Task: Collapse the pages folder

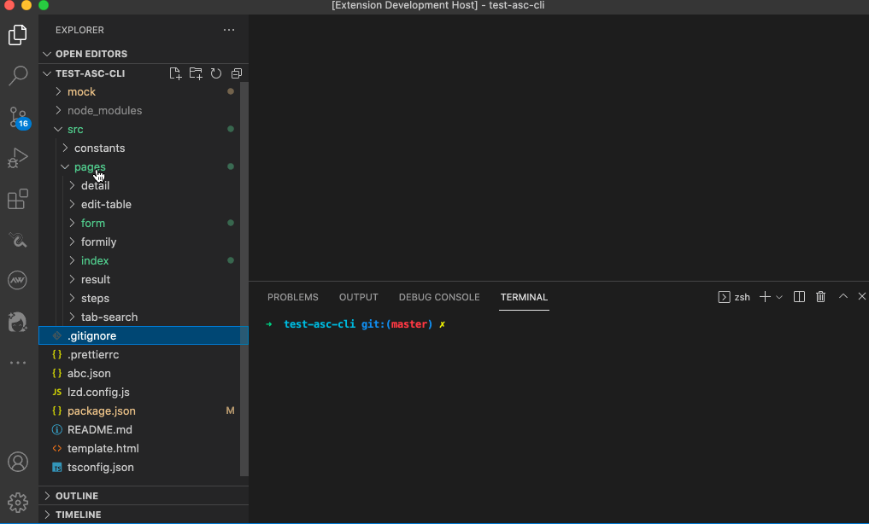Action: coord(139,167)
